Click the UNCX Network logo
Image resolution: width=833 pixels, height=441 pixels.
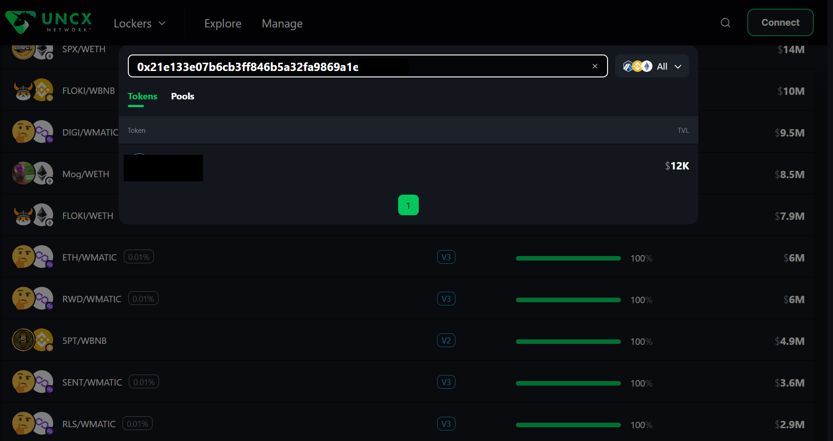[x=49, y=22]
